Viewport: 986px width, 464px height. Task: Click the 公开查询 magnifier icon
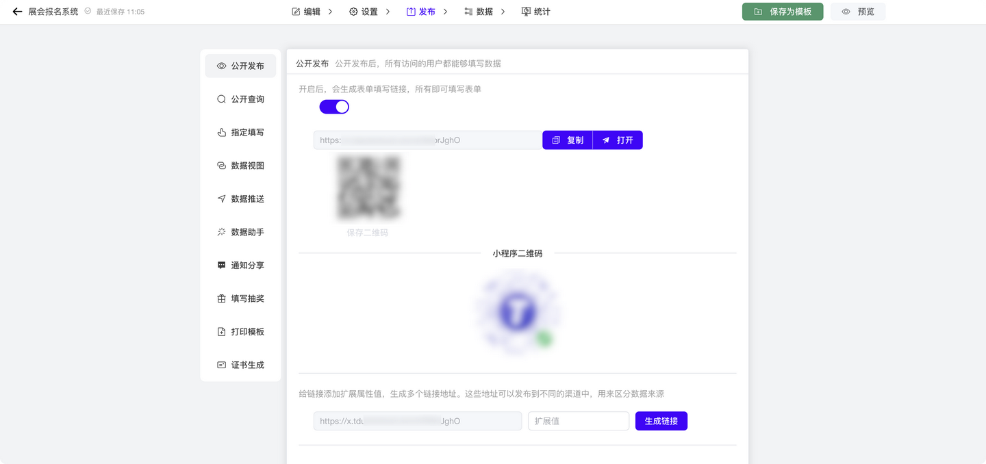(x=221, y=99)
